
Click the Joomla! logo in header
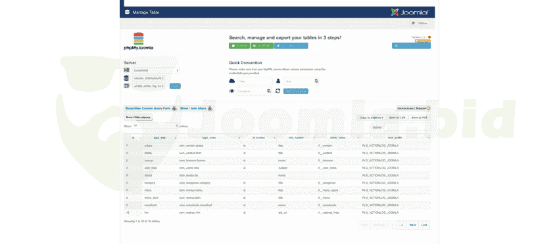410,12
